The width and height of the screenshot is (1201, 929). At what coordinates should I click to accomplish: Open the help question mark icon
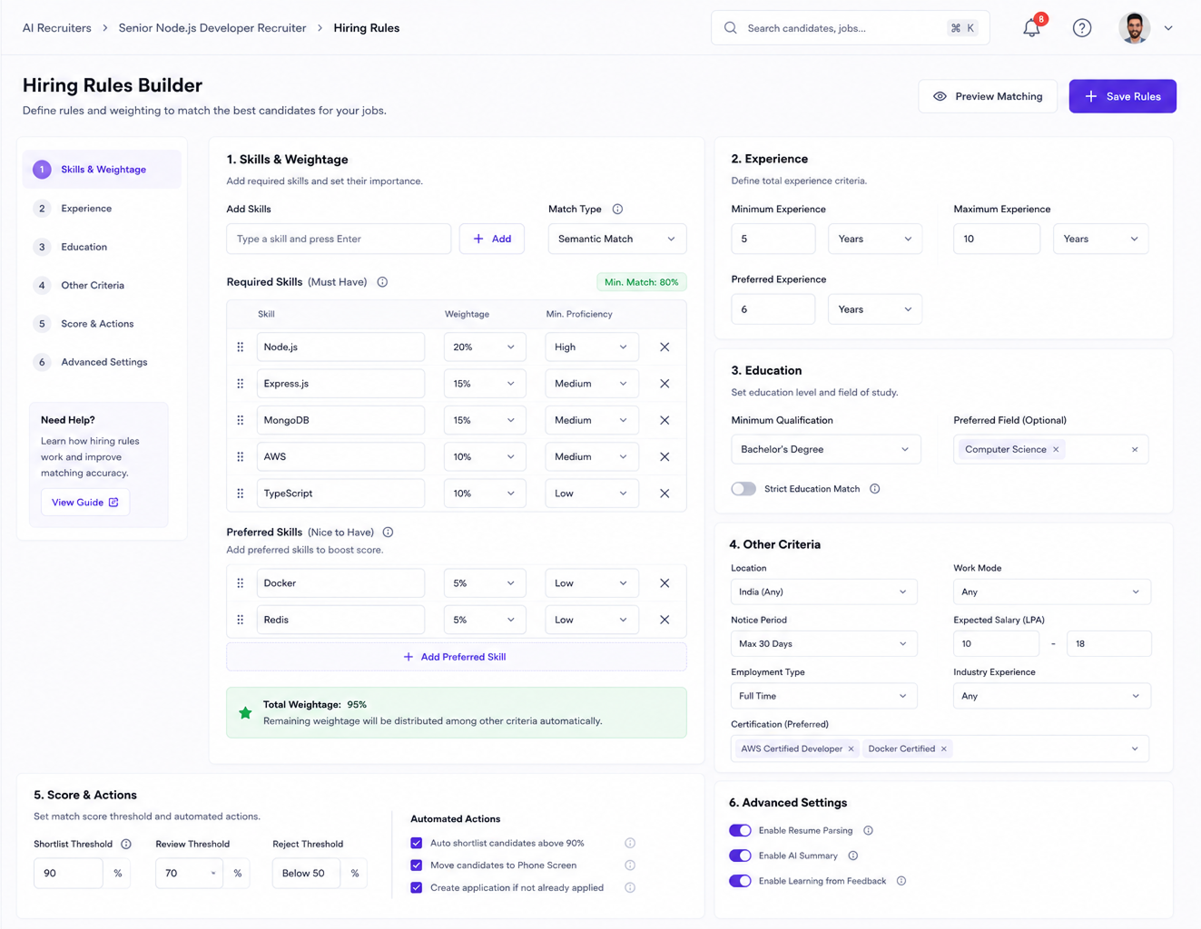(x=1082, y=28)
